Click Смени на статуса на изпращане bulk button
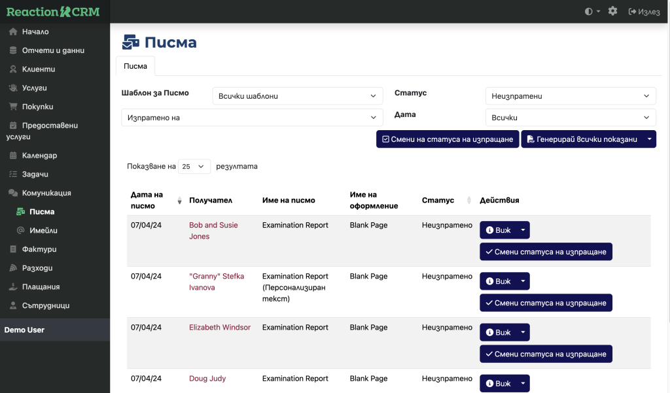The width and height of the screenshot is (670, 393). pyautogui.click(x=448, y=139)
